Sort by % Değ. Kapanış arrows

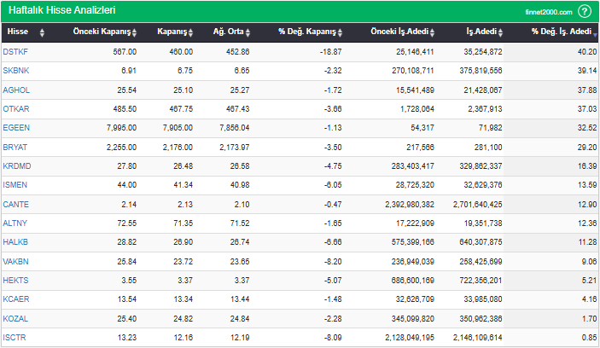(341, 32)
